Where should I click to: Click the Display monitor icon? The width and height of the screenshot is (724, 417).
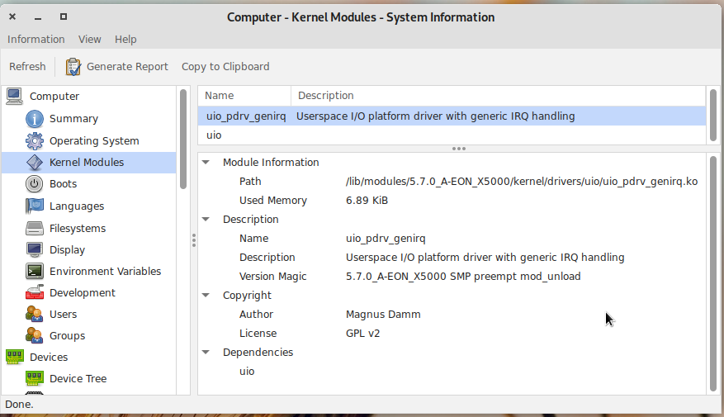click(x=34, y=250)
